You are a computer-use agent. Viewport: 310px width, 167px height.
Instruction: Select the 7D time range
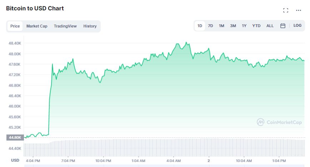pyautogui.click(x=211, y=26)
